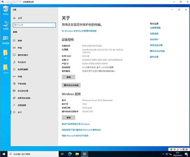Open 多任务处理 multitasking icon
Viewport: 190px width, 157px height.
(14, 91)
